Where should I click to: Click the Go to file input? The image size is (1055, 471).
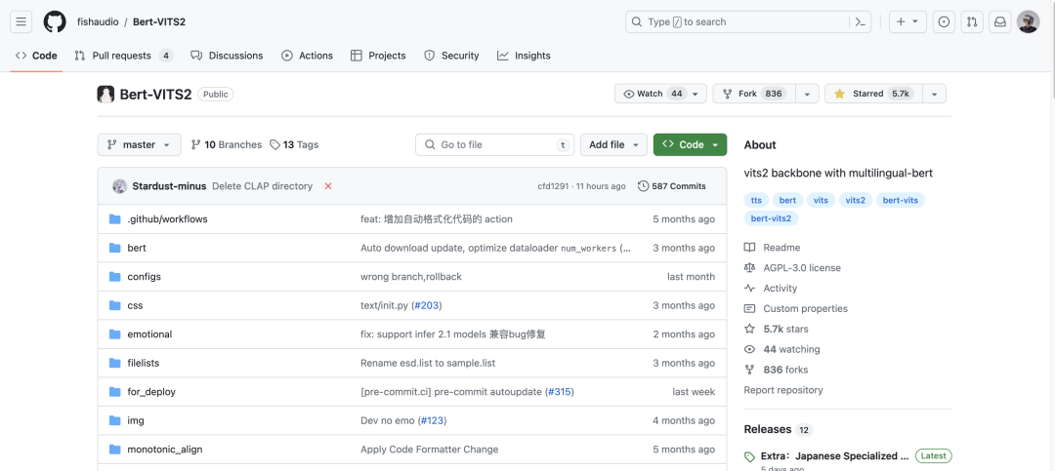coord(494,144)
